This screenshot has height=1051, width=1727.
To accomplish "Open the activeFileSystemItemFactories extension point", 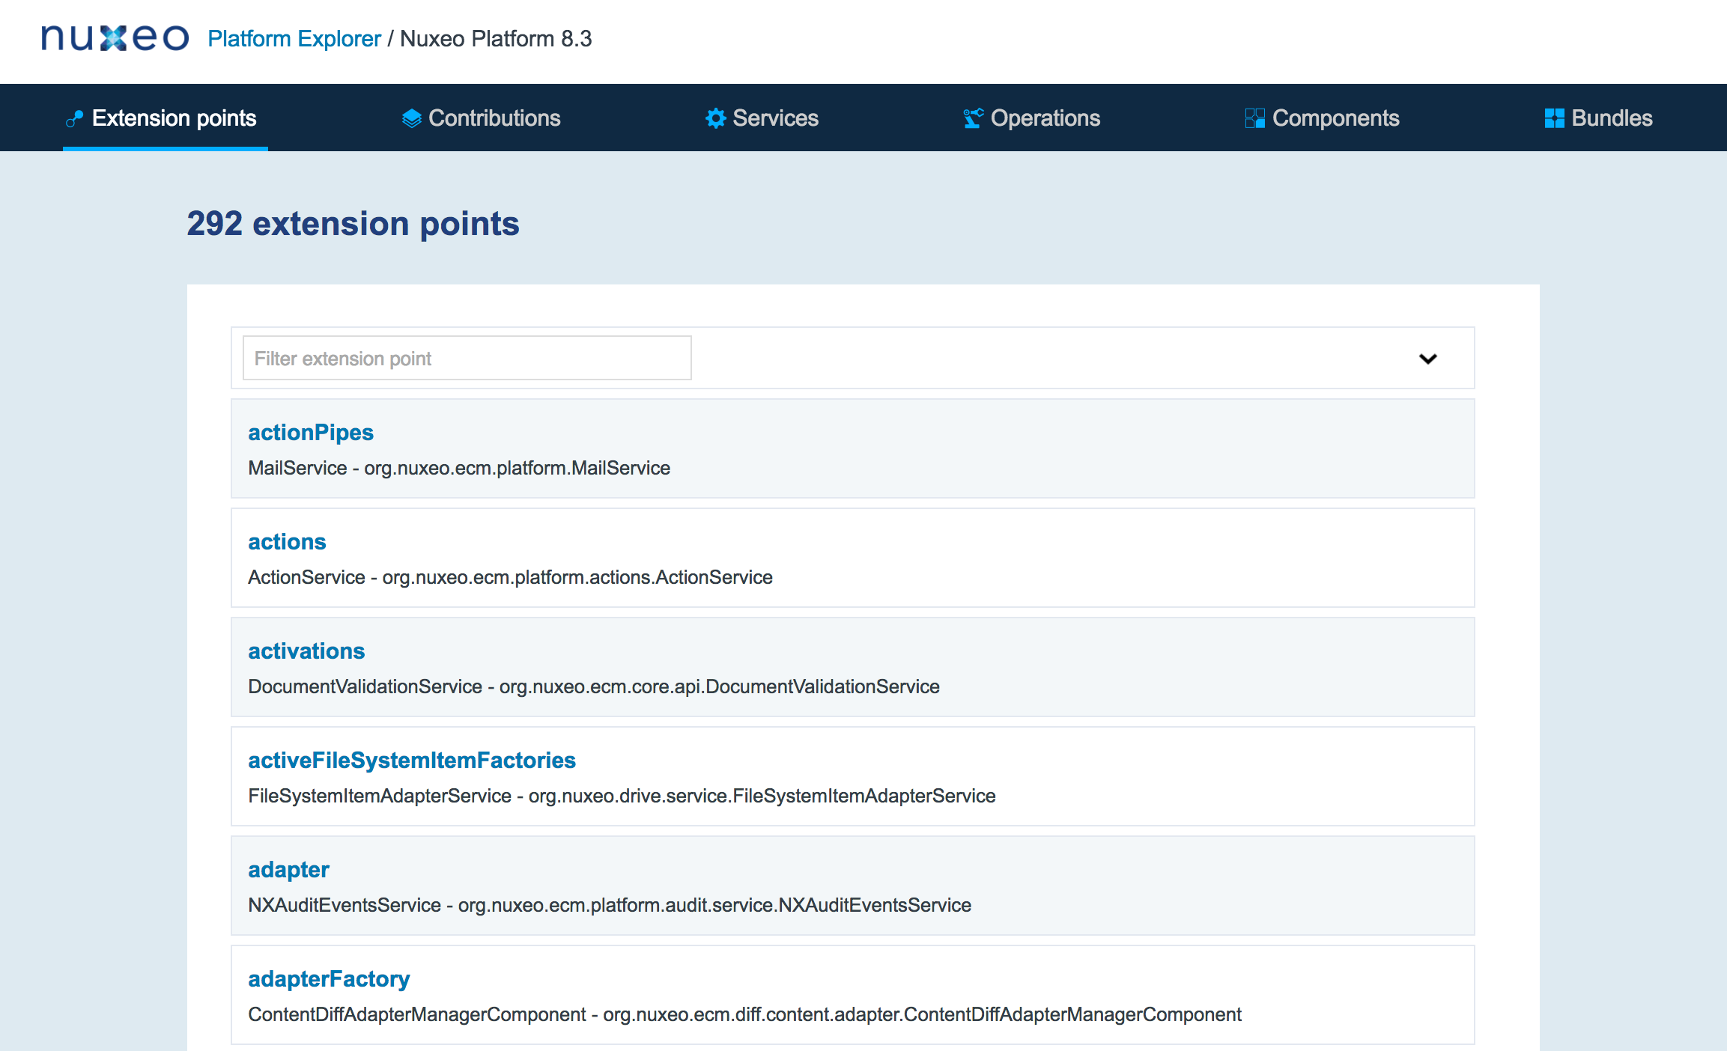I will point(412,761).
